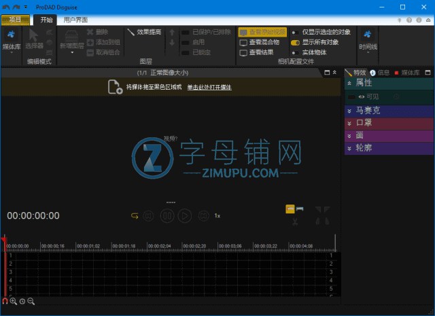The height and width of the screenshot is (316, 435).
Task: Click 添加到组 add to group
Action: [103, 42]
